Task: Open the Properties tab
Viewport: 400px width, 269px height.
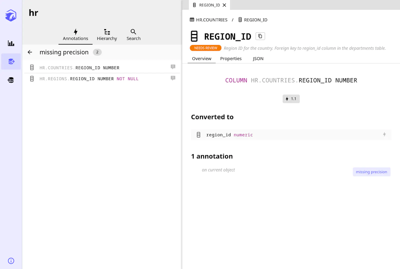Action: click(231, 59)
